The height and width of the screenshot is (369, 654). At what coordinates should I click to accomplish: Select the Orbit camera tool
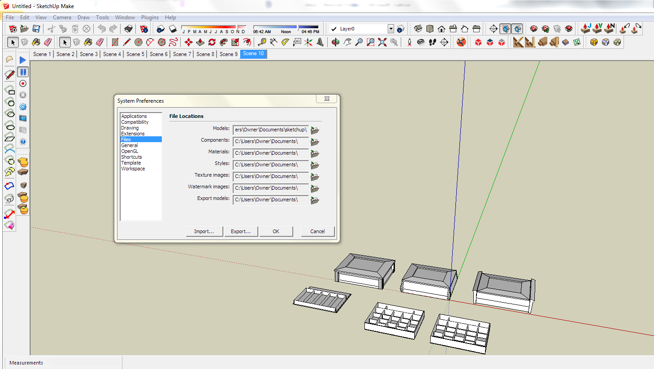[x=336, y=42]
